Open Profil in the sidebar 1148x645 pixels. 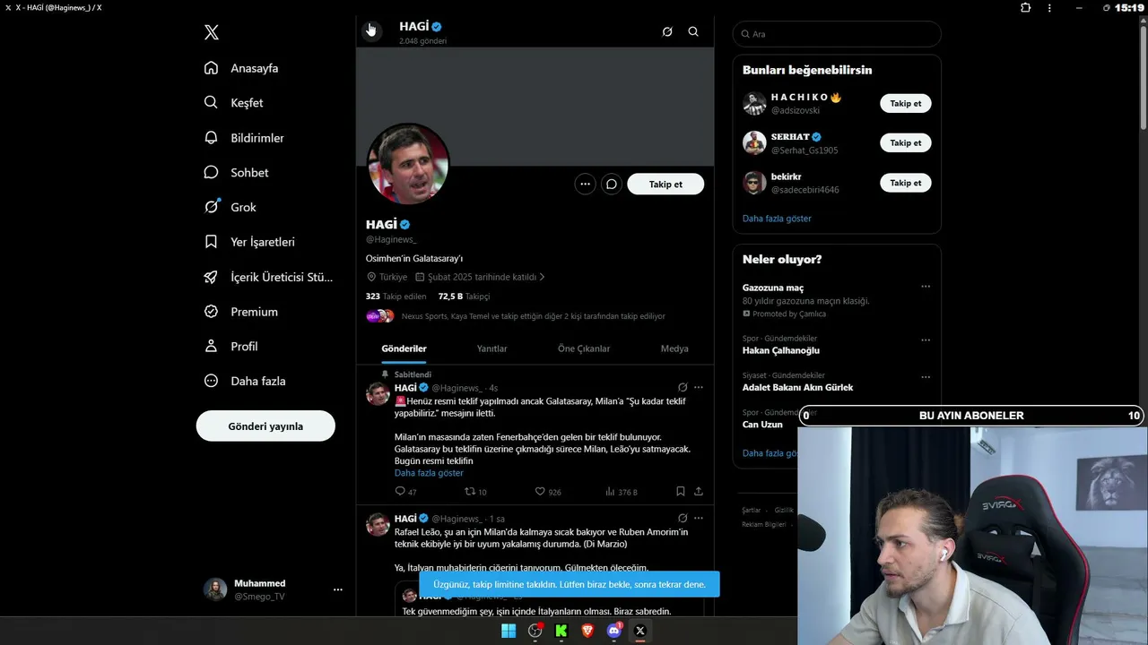coord(232,346)
